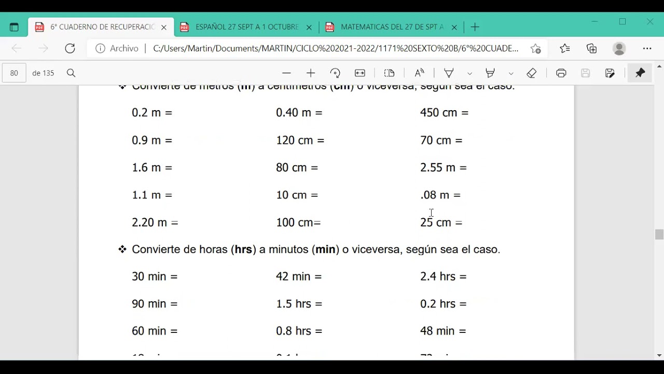664x374 pixels.
Task: Edit the page number field showing 80
Action: coord(14,73)
